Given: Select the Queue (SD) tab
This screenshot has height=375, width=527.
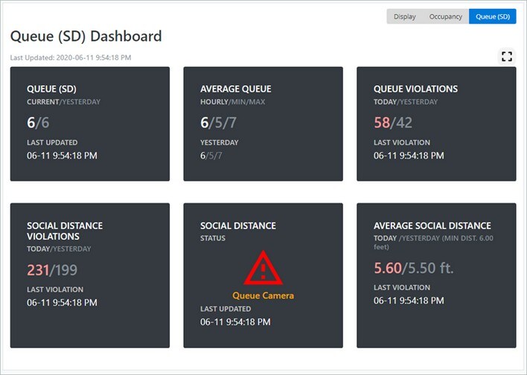Looking at the screenshot, I should tap(492, 16).
